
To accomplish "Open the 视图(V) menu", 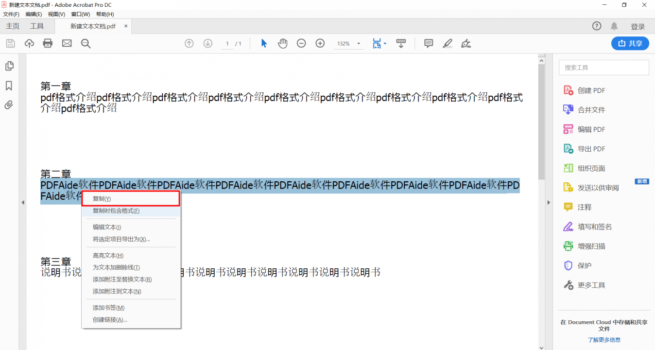I will 56,14.
